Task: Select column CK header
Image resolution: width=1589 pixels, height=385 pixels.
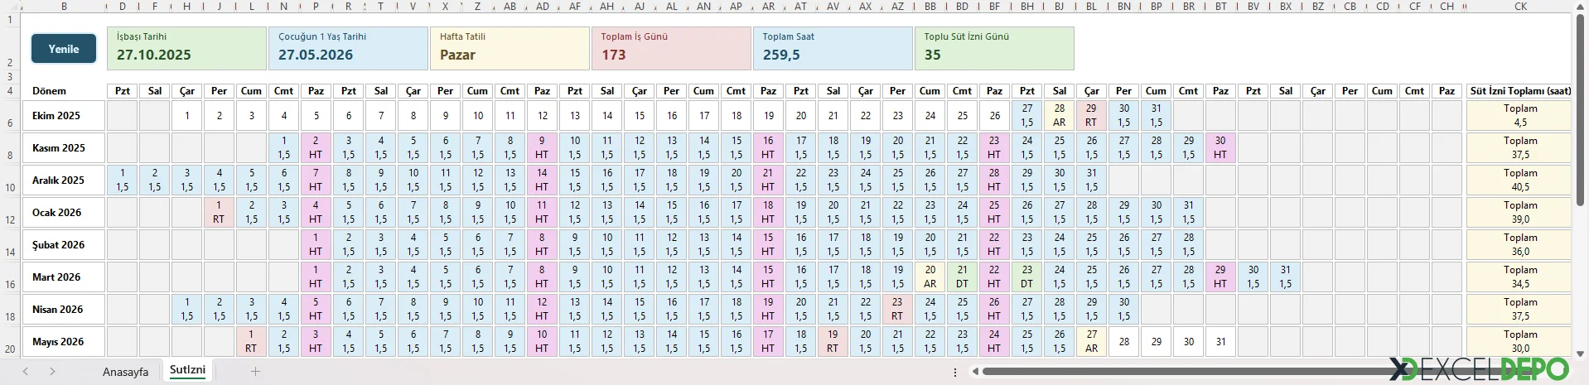Action: coord(1520,6)
